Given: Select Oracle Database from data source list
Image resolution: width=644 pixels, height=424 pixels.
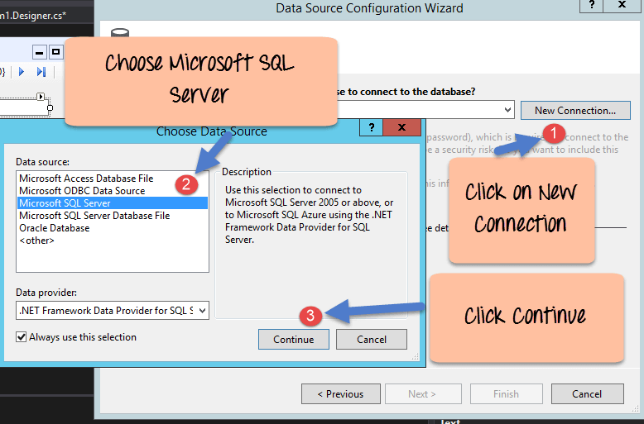Looking at the screenshot, I should (x=54, y=228).
